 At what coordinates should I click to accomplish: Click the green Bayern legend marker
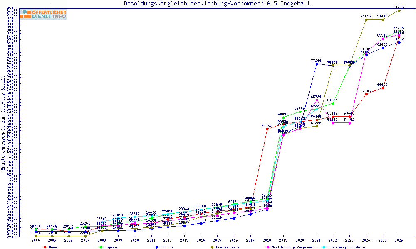coord(101,247)
